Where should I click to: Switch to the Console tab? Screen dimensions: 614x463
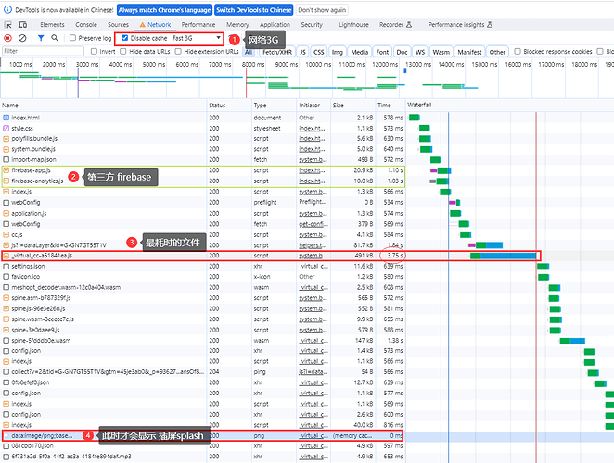86,25
